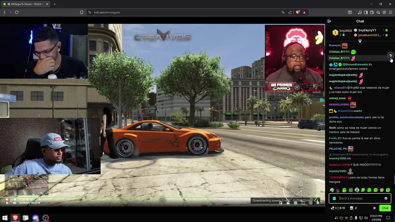Open the tab search icon in the toolbar

[x=350, y=12]
